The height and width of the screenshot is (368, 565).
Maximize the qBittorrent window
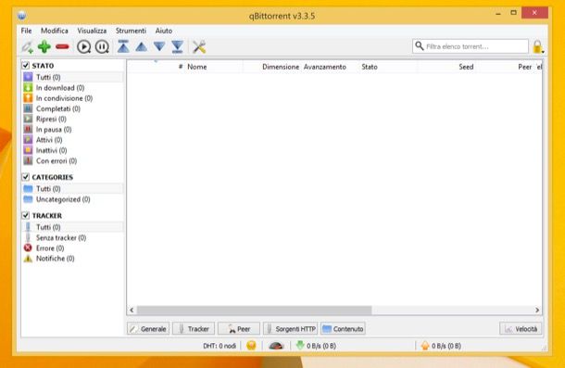tap(513, 13)
